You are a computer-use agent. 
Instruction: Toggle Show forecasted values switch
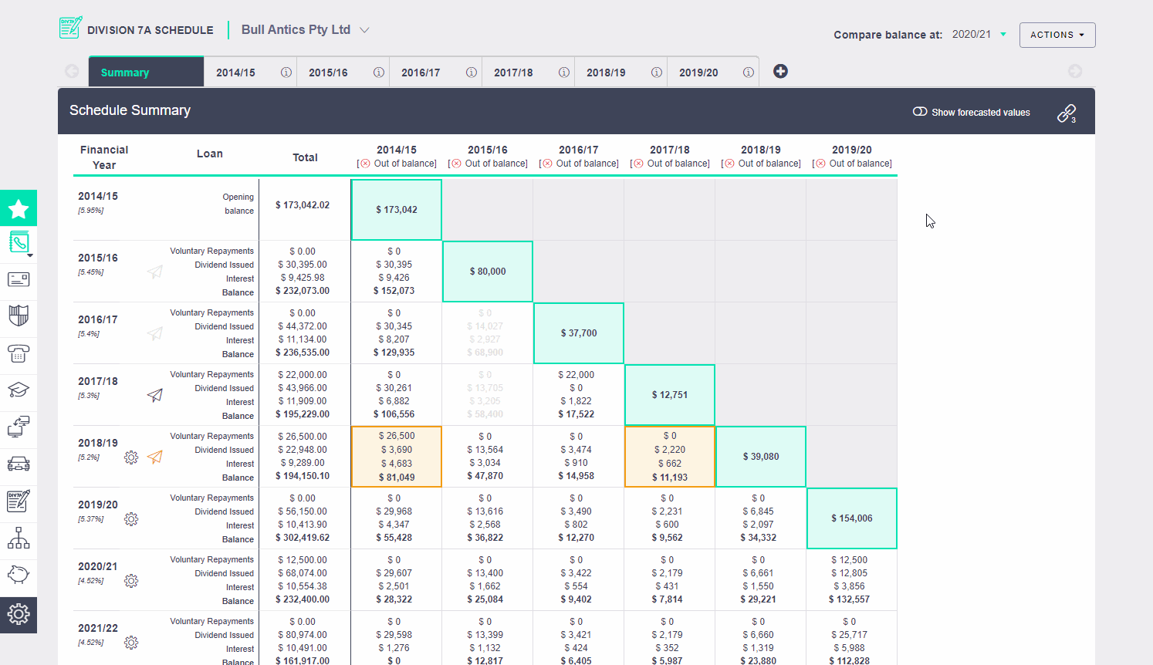920,112
